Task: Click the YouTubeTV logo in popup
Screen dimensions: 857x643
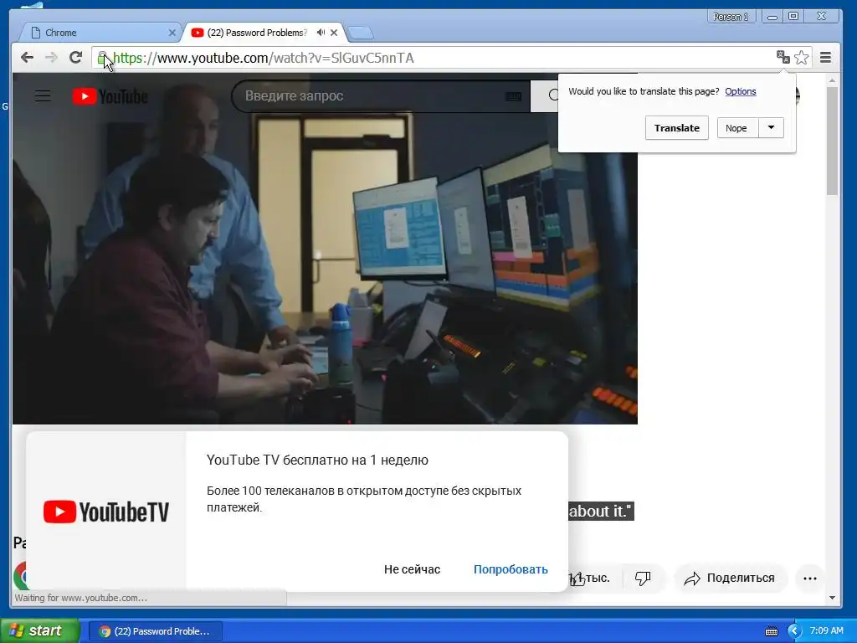Action: tap(106, 512)
